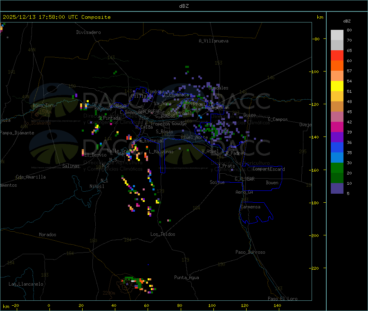Select the Divisadero location label
Viewport: 368px width, 311px height.
[x=88, y=32]
